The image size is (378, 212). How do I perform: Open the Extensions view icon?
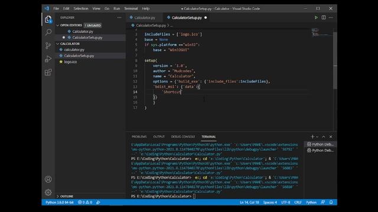tap(48, 72)
